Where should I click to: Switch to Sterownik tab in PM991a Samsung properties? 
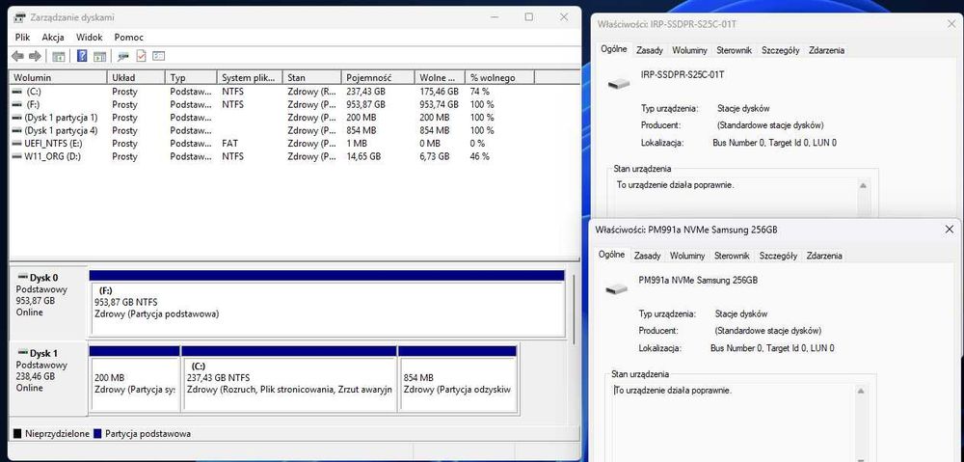[x=732, y=256]
